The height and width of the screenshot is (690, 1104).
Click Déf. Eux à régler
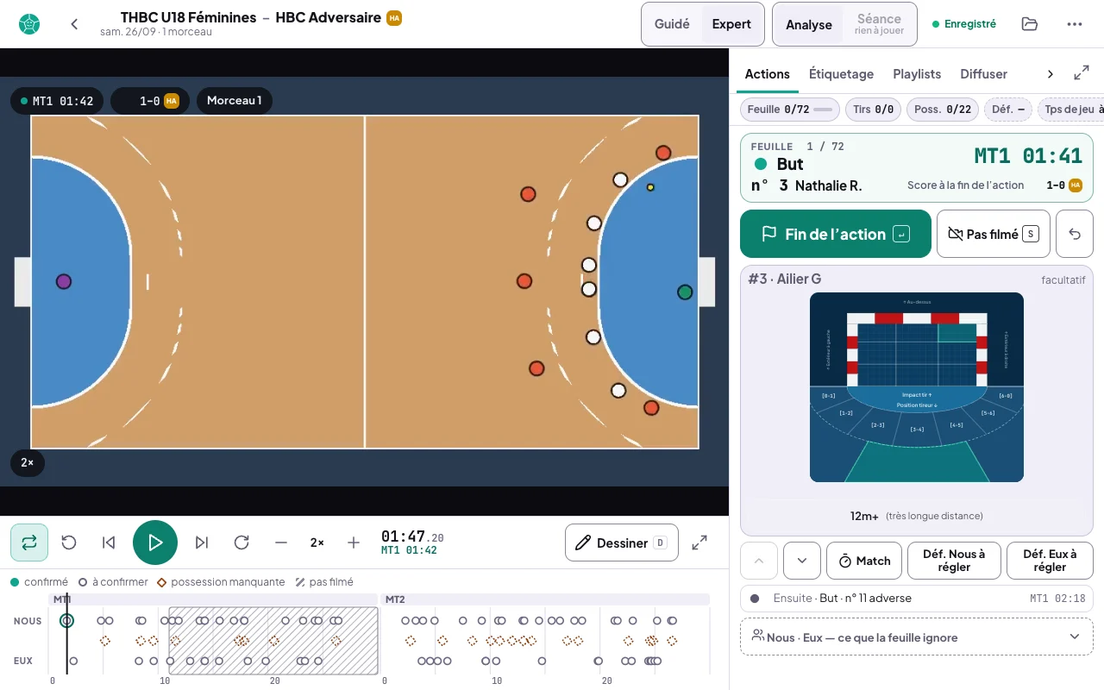point(1050,561)
